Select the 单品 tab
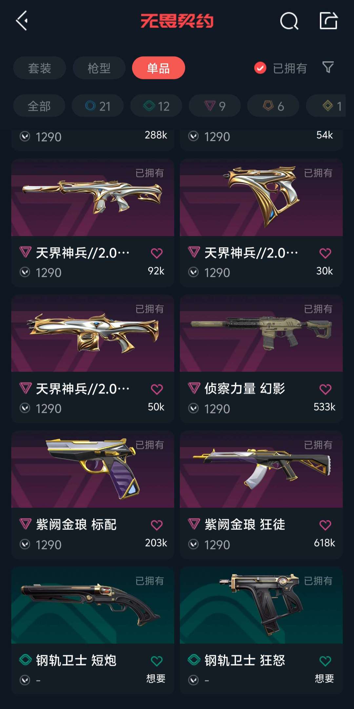Screen dimensions: 354x709 click(158, 68)
